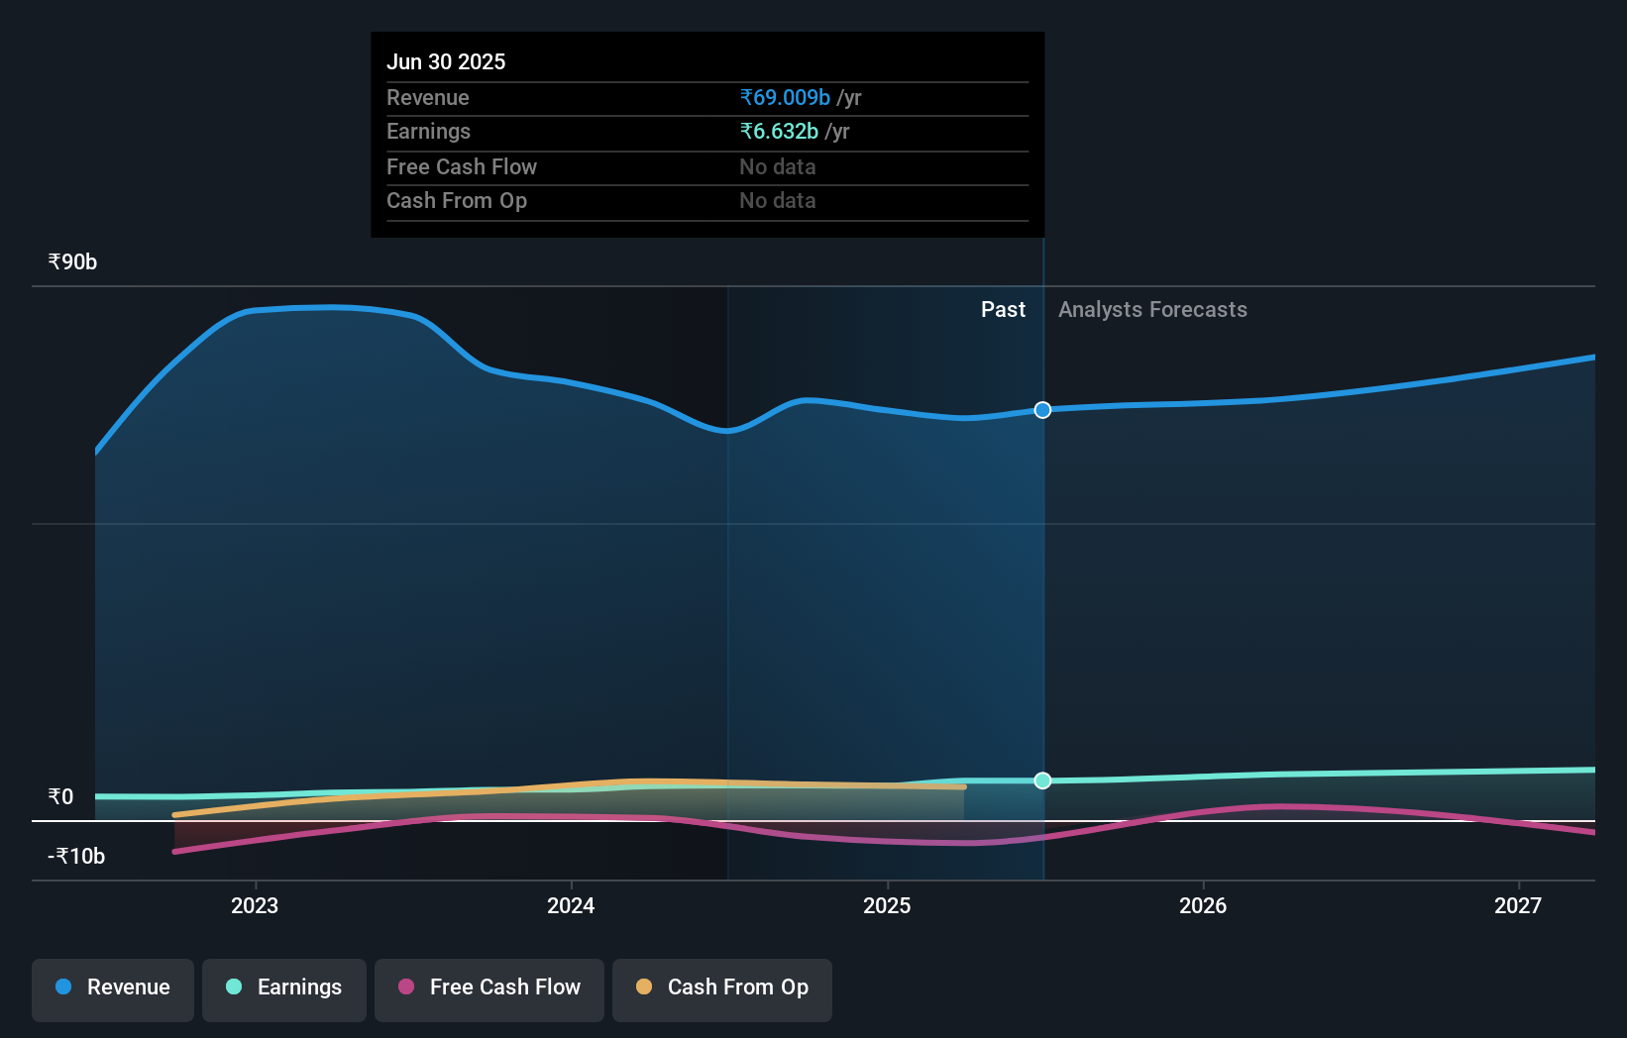
Task: Switch to the Past section
Action: tap(1003, 309)
